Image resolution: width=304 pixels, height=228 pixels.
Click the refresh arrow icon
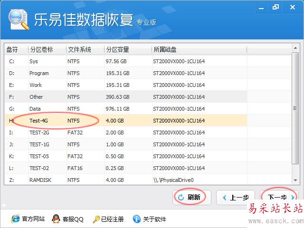180,198
